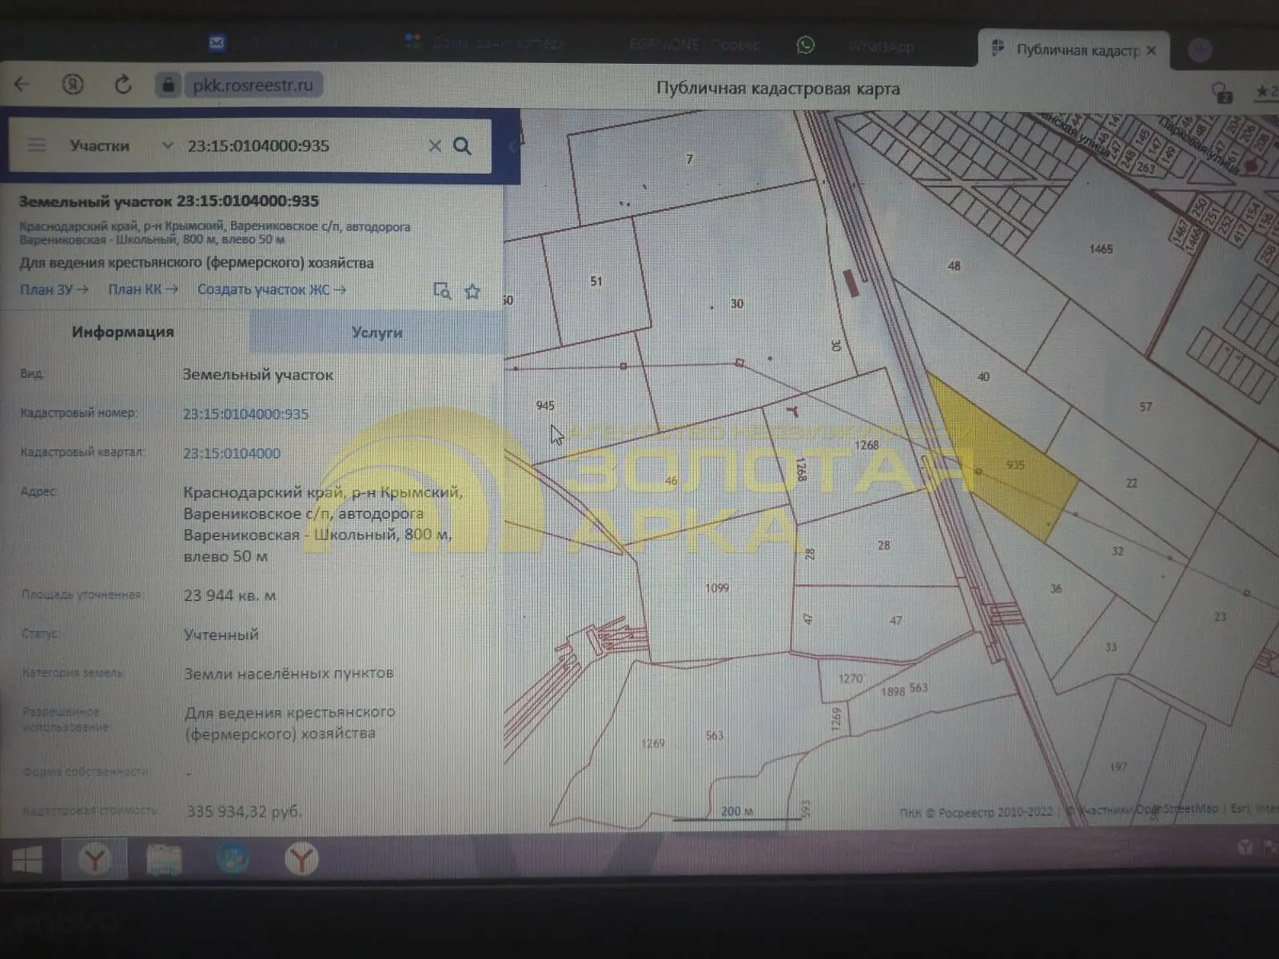Add parcel to favorites star icon

[472, 291]
